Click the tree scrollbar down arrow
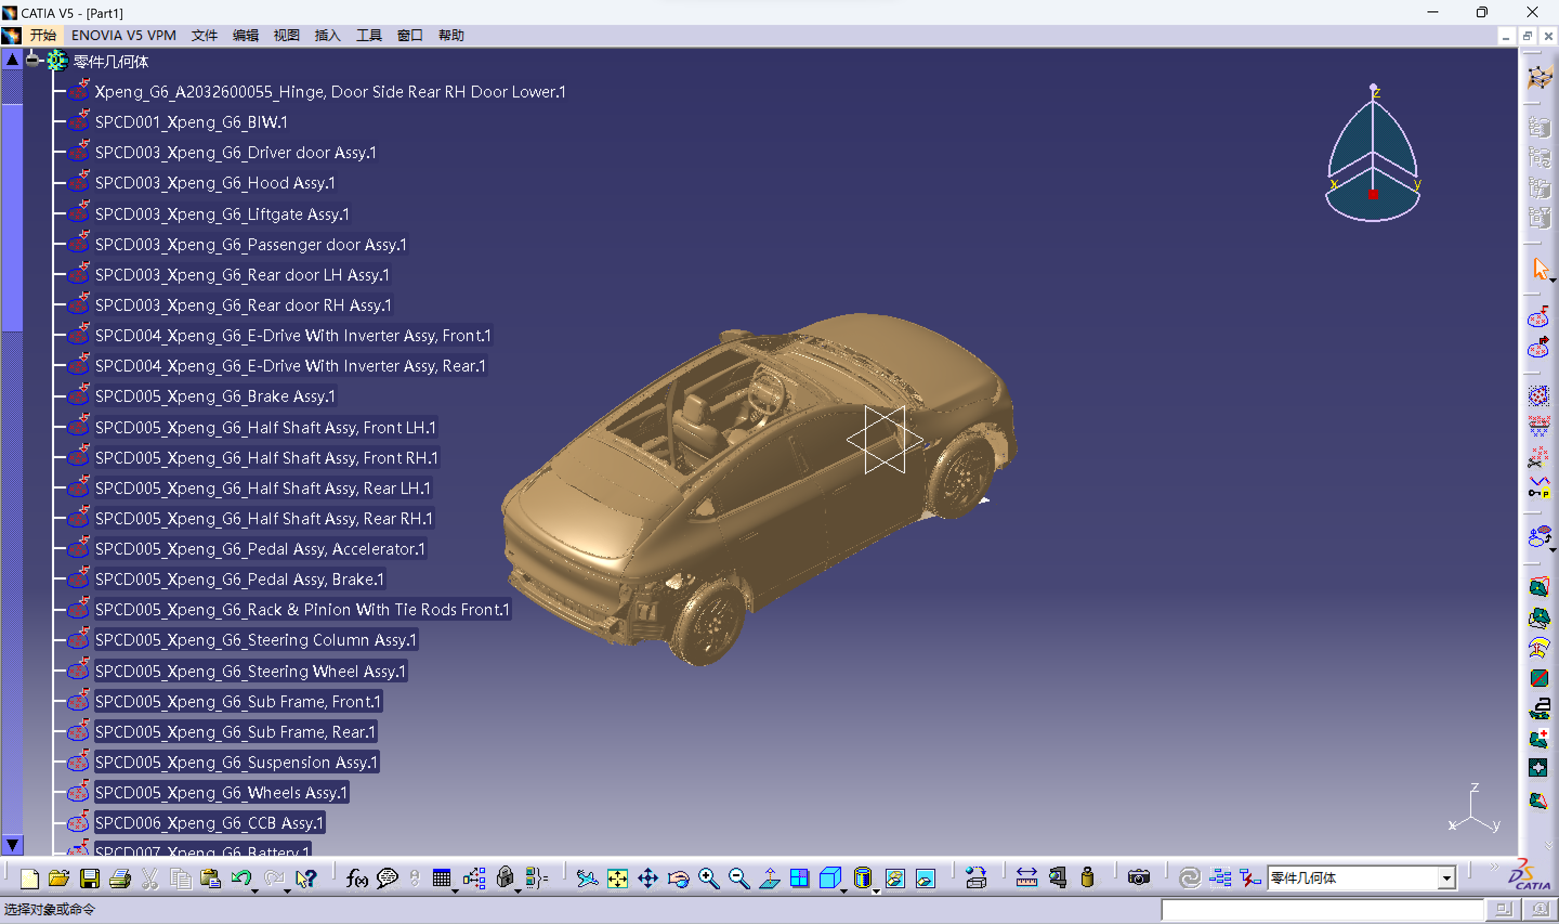Screen dimensions: 1559x924 [12, 845]
